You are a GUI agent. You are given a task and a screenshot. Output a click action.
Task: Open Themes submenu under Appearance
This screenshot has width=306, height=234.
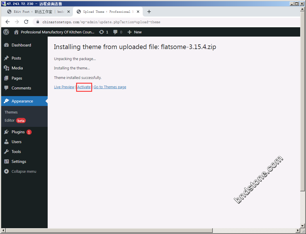click(x=11, y=112)
